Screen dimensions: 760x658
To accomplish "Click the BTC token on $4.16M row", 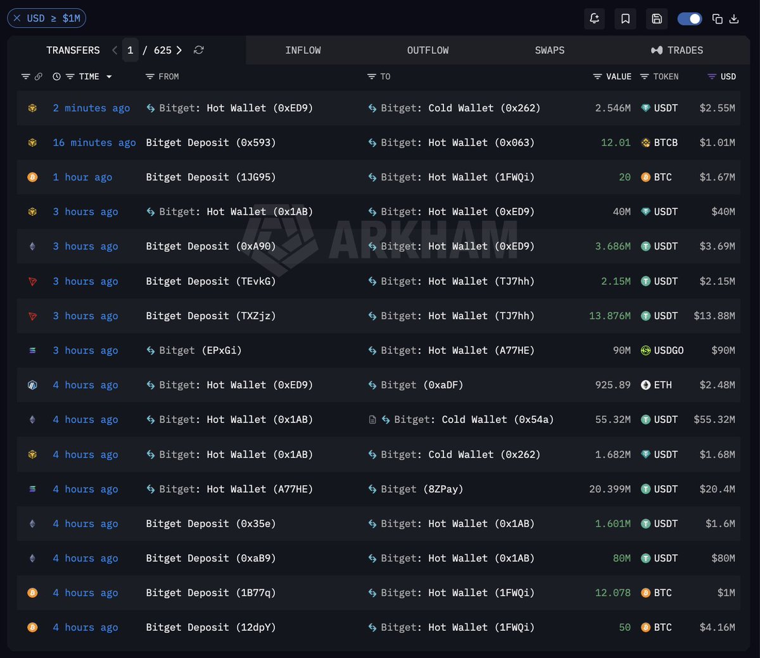I will 656,627.
